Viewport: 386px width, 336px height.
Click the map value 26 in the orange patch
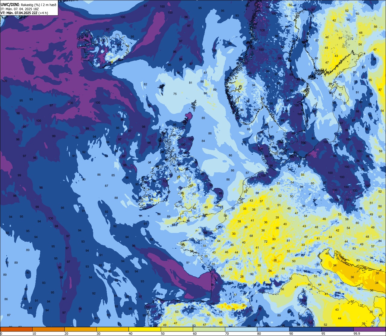275,260
